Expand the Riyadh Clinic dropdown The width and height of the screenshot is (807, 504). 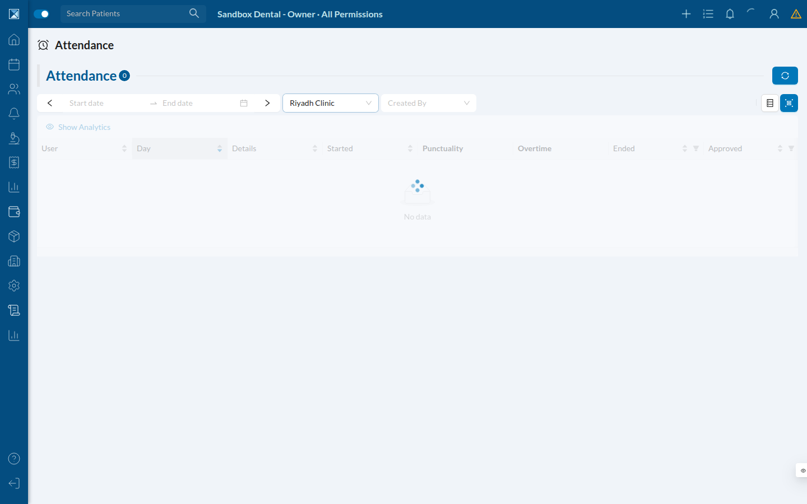point(331,103)
